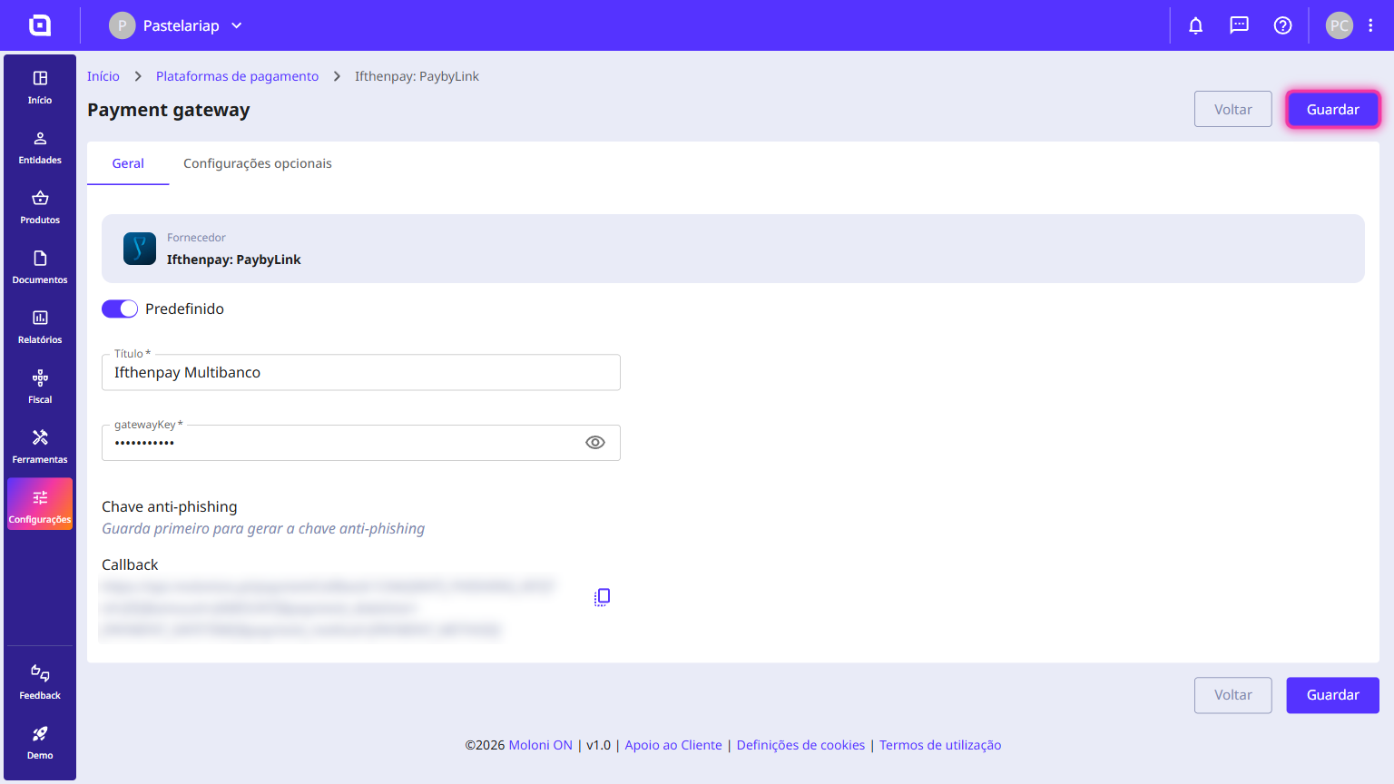Viewport: 1394px width, 784px height.
Task: Open Feedback in sidebar
Action: point(40,682)
